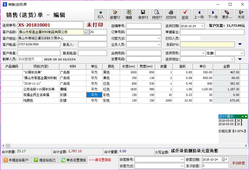Select the "10周年庆典" item cell
Image resolution: width=249 pixels, height=170 pixels.
coord(41,72)
